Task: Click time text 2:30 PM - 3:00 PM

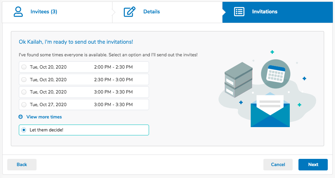Action: (x=113, y=79)
